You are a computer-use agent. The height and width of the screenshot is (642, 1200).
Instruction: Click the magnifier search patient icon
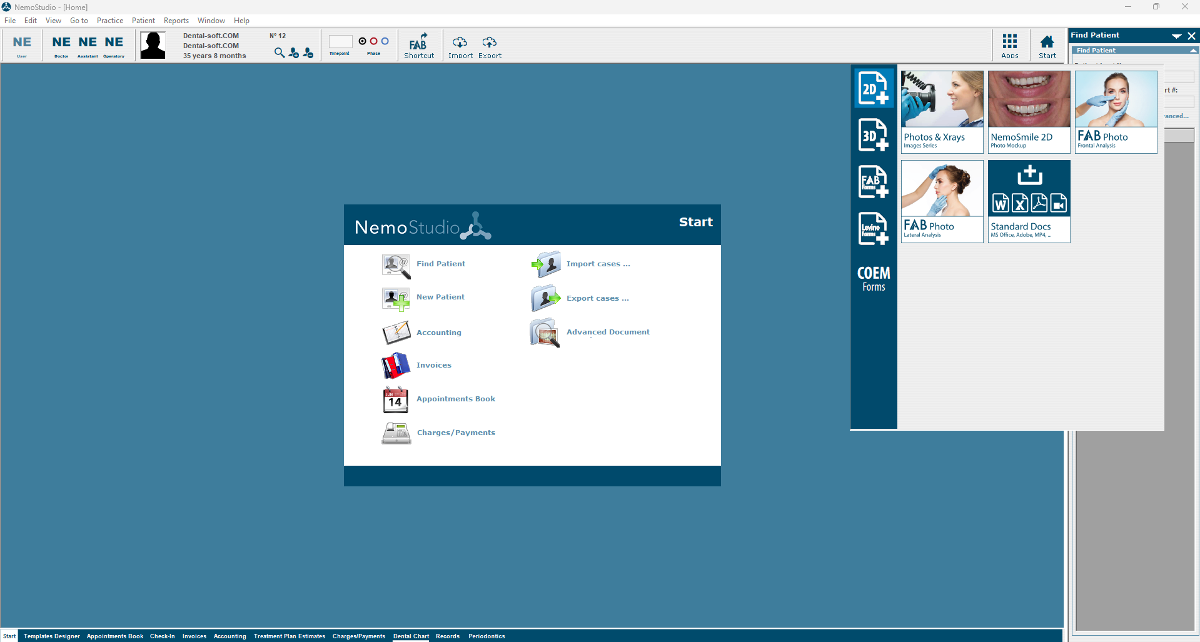(x=279, y=53)
